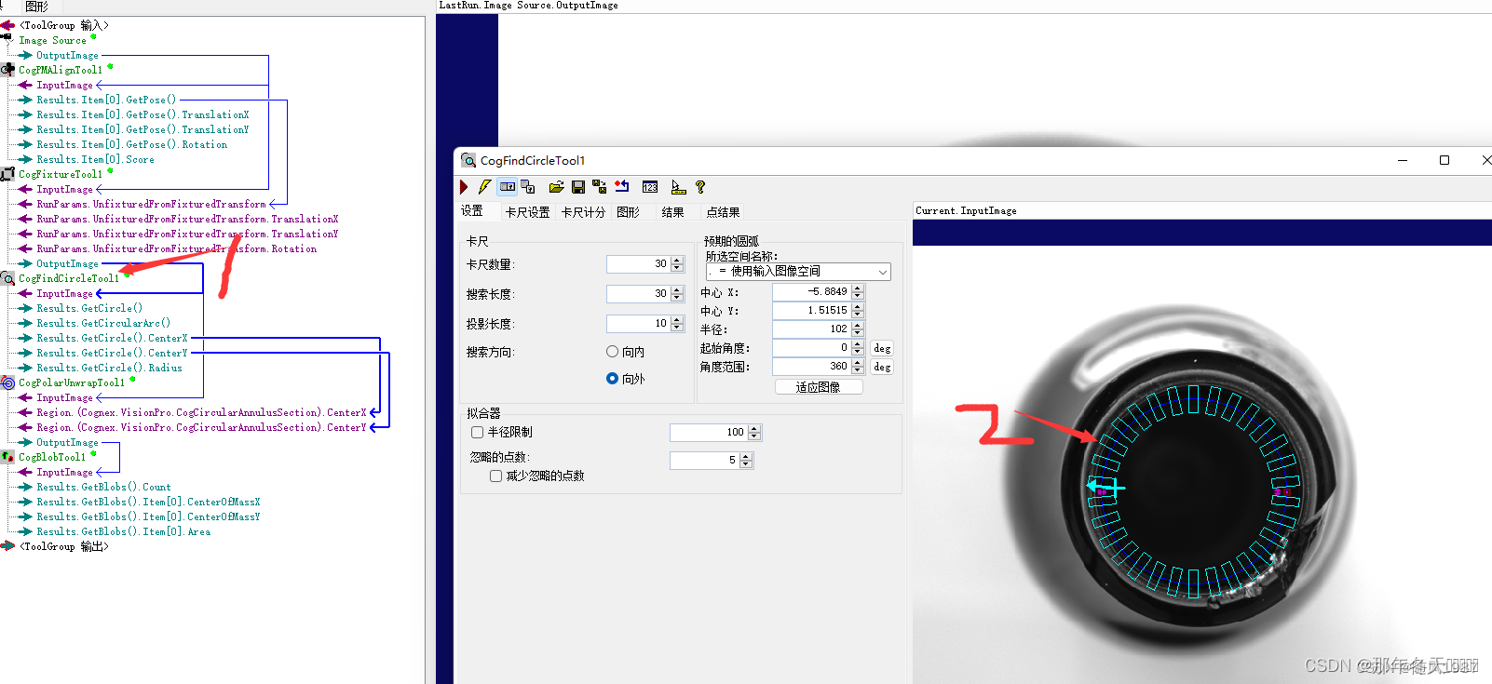Increase 卡尺数量 with its up spinner
This screenshot has width=1492, height=684.
coord(677,261)
